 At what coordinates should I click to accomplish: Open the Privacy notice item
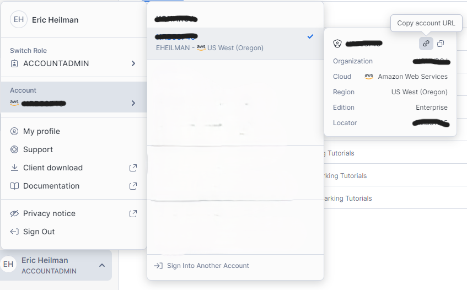tap(49, 213)
